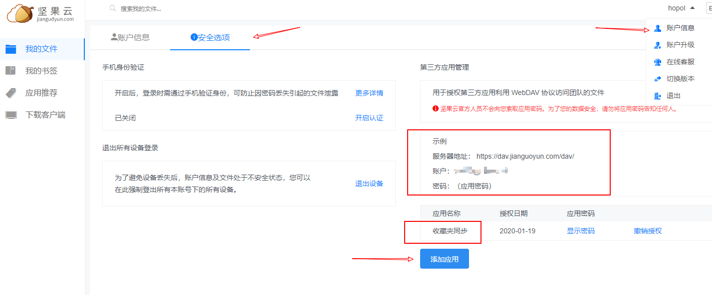The image size is (712, 295).
Task: Click the blue 添加应用 button
Action: tap(445, 259)
